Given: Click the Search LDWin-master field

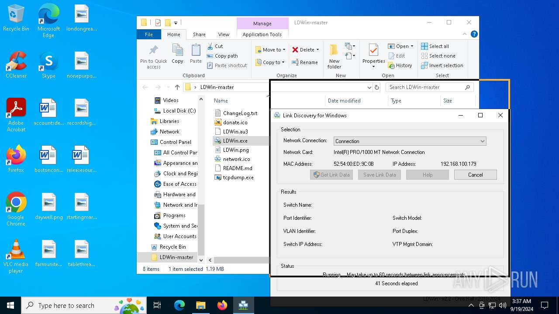Looking at the screenshot, I should tap(430, 87).
